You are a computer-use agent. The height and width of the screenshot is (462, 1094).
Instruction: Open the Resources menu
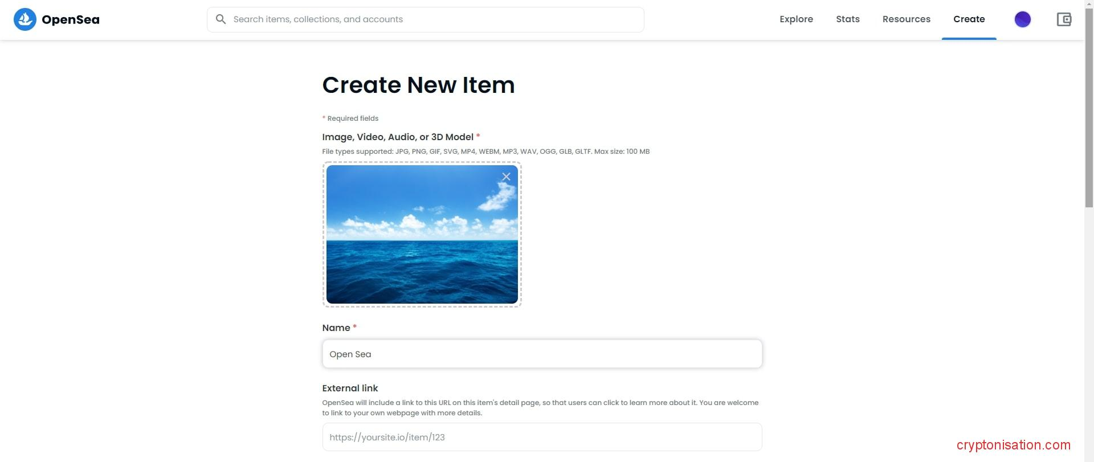906,19
